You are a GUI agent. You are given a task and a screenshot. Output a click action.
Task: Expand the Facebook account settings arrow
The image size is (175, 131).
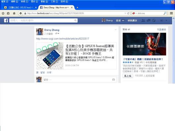[166, 20]
